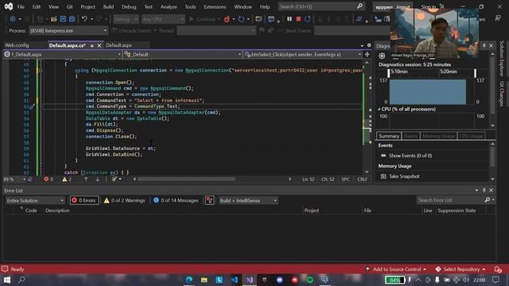Open the Analyze menu
Screen dimensions: 509x286
[x=169, y=6]
